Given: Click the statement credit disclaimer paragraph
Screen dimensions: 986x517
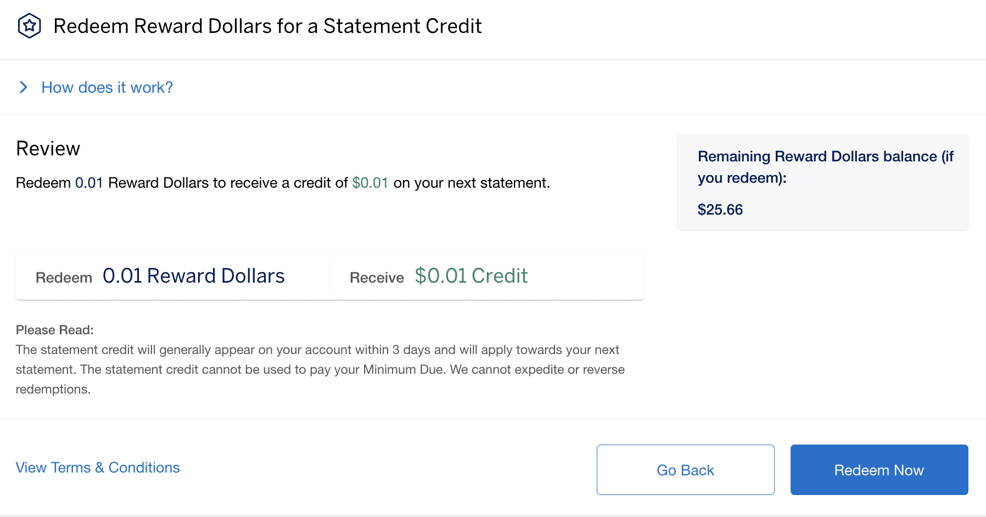Looking at the screenshot, I should coord(320,369).
